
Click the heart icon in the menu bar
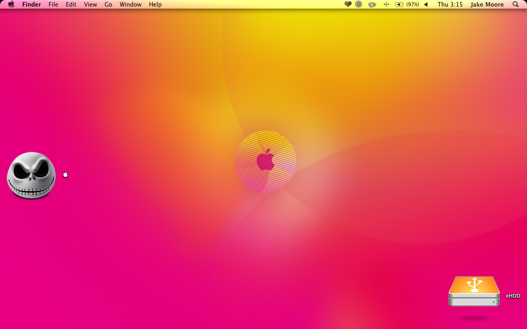pyautogui.click(x=348, y=5)
